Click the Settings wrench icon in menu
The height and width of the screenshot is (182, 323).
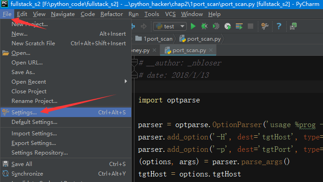point(6,112)
